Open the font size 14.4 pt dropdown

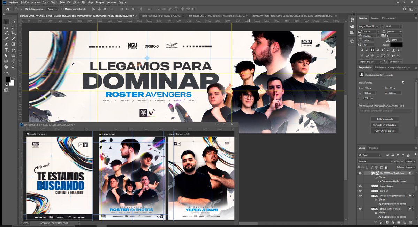pos(378,31)
